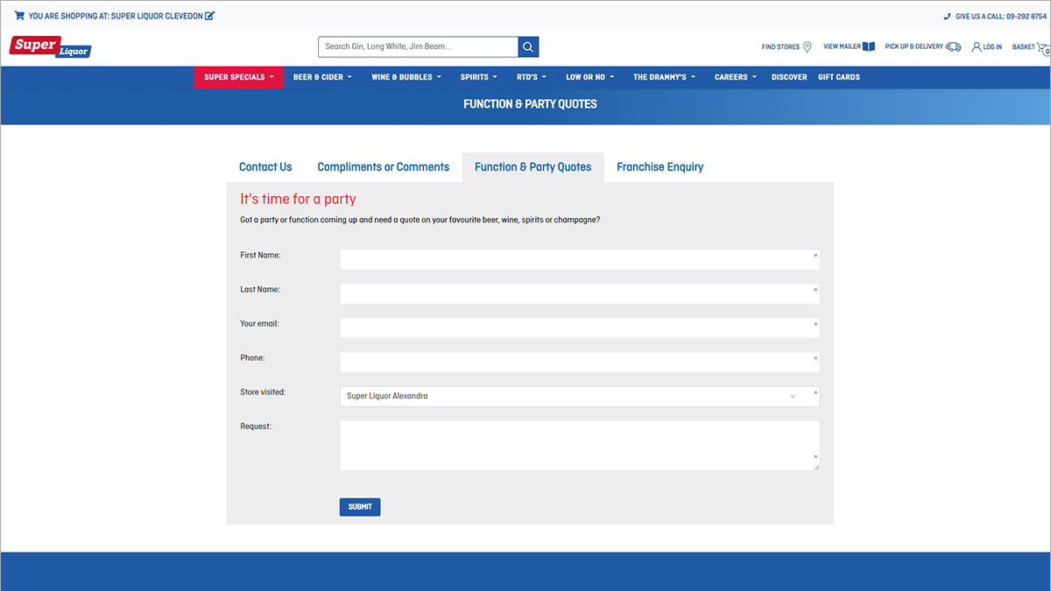Open the Gift Cards menu item
This screenshot has width=1051, height=591.
pyautogui.click(x=839, y=77)
